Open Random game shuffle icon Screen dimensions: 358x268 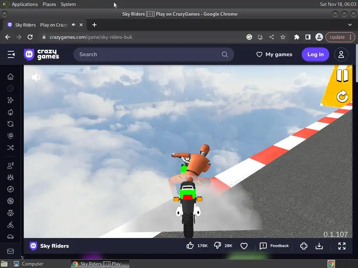pyautogui.click(x=10, y=148)
